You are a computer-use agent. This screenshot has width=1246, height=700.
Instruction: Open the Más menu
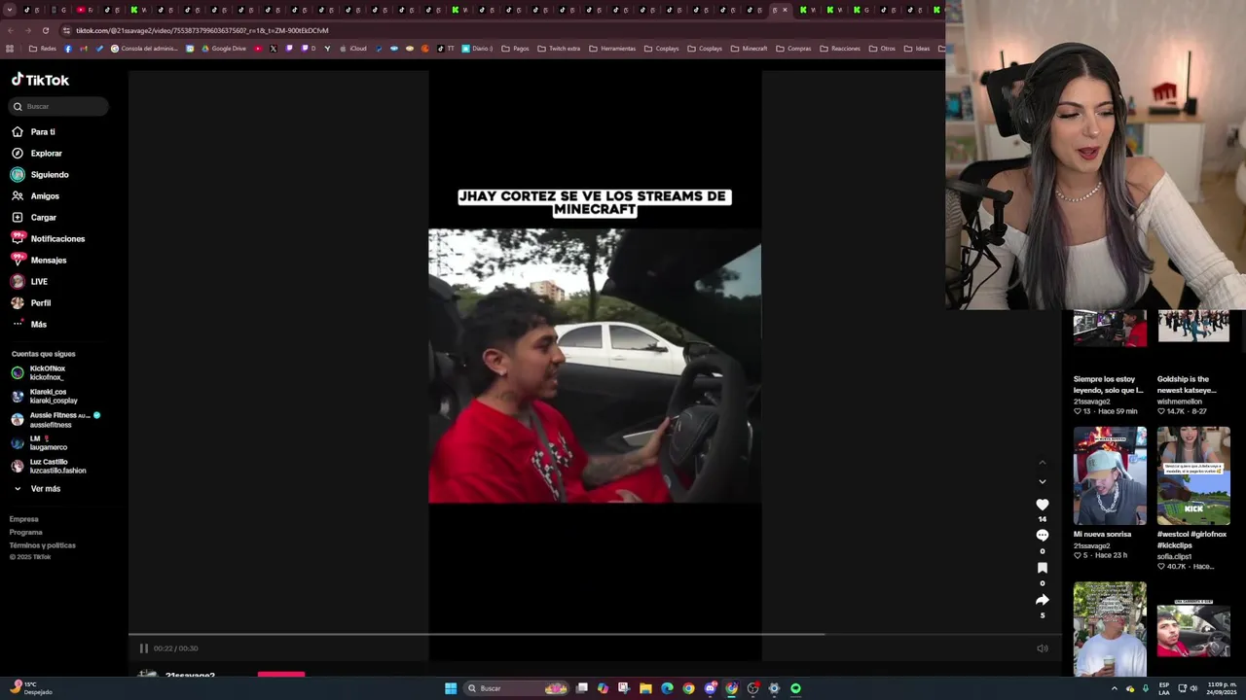[29, 324]
